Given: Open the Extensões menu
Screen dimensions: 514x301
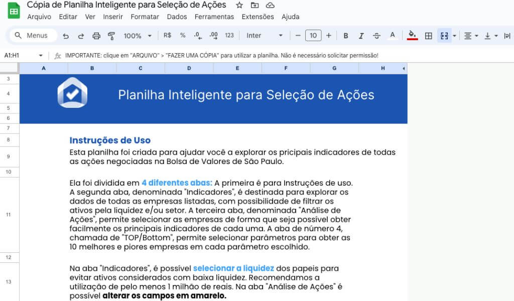Looking at the screenshot, I should (x=258, y=17).
